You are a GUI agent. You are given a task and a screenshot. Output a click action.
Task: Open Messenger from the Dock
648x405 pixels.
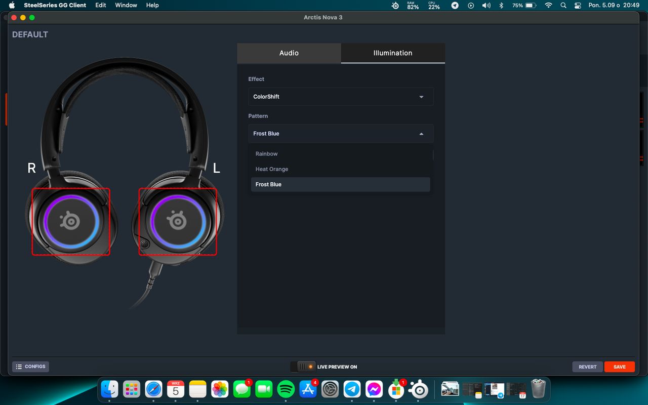click(374, 389)
